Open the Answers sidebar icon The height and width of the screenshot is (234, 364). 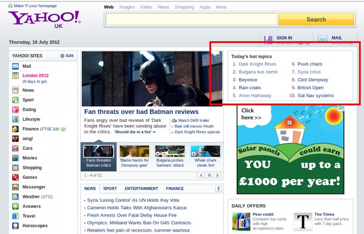(16, 206)
